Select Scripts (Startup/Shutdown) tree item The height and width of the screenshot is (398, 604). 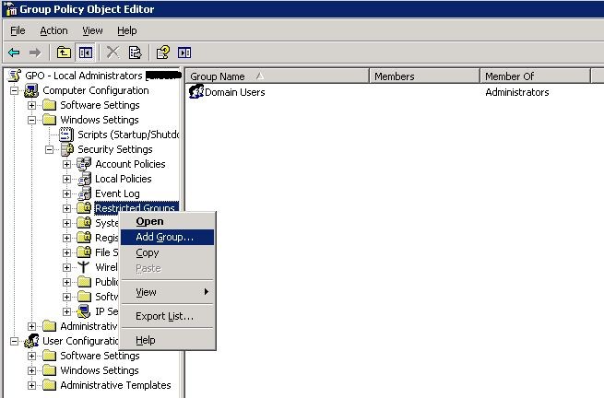coord(127,135)
